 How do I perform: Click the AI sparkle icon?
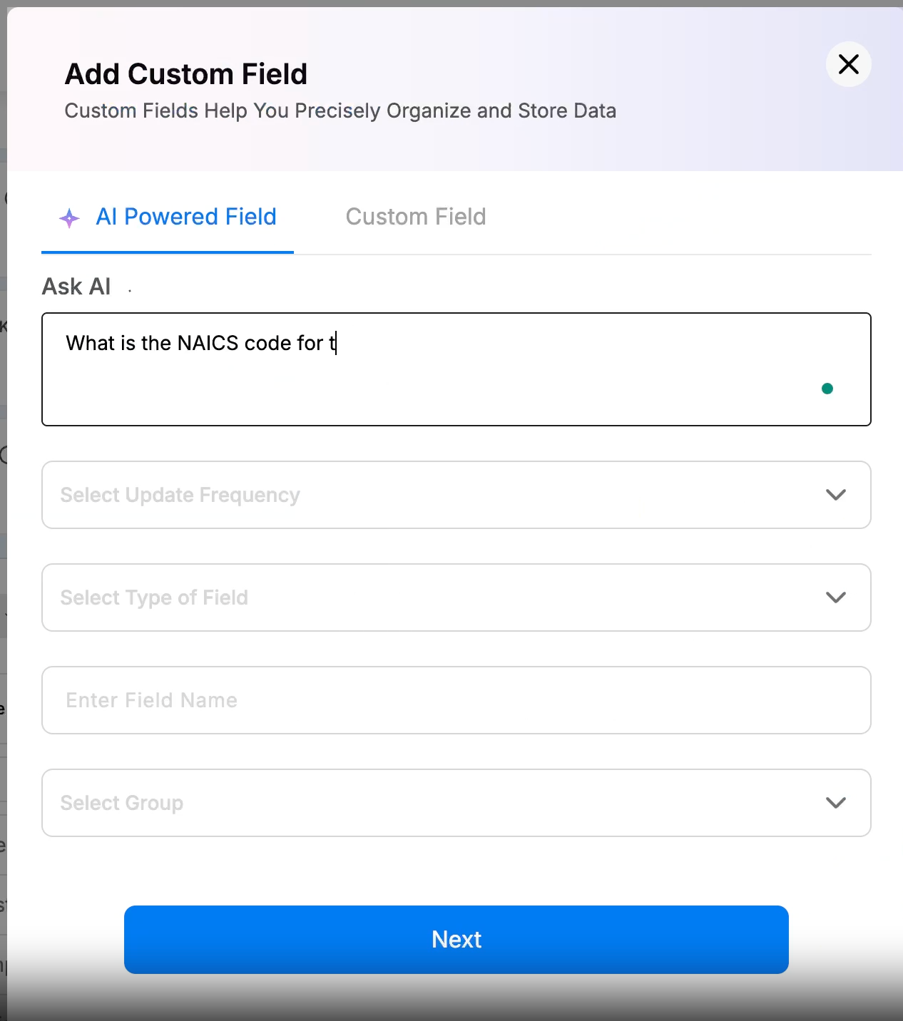[69, 217]
